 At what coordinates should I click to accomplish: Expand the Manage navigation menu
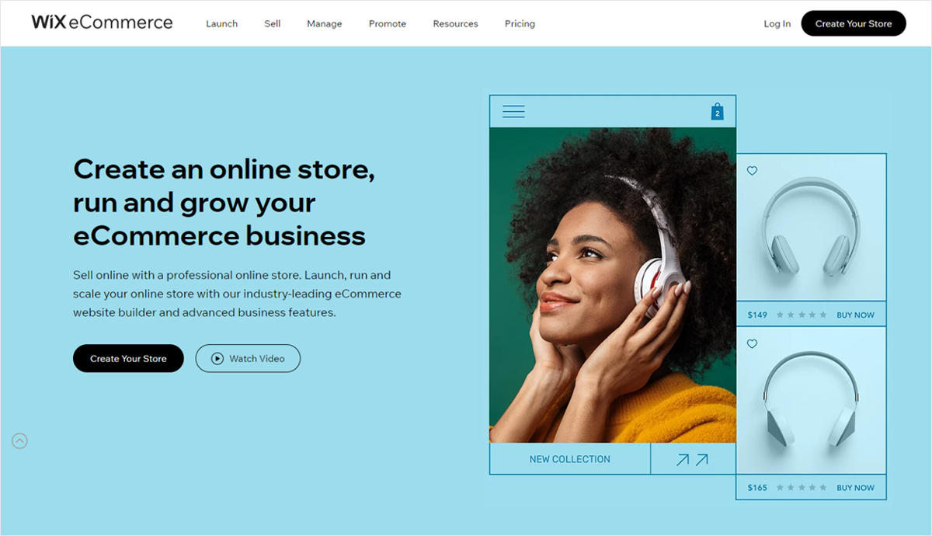tap(325, 24)
